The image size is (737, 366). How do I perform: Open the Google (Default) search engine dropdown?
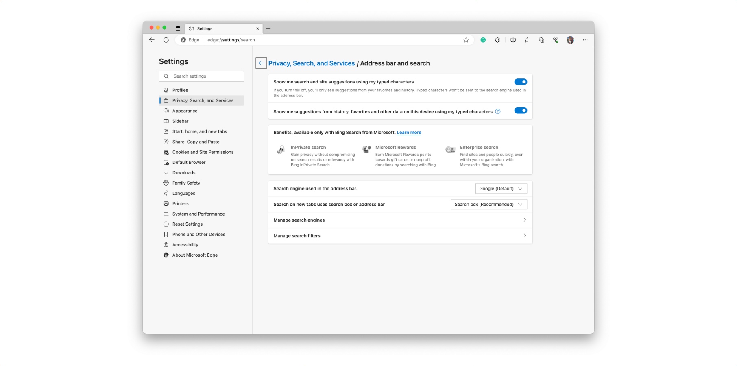click(x=501, y=188)
